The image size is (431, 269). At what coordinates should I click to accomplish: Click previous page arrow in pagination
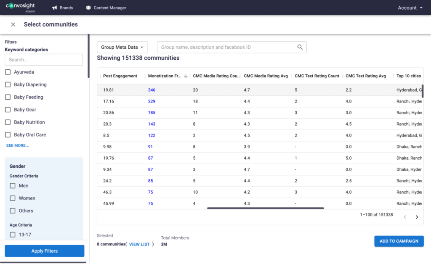click(405, 217)
